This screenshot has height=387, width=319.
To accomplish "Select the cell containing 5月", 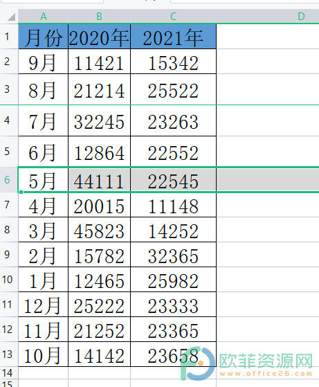I will pyautogui.click(x=43, y=180).
